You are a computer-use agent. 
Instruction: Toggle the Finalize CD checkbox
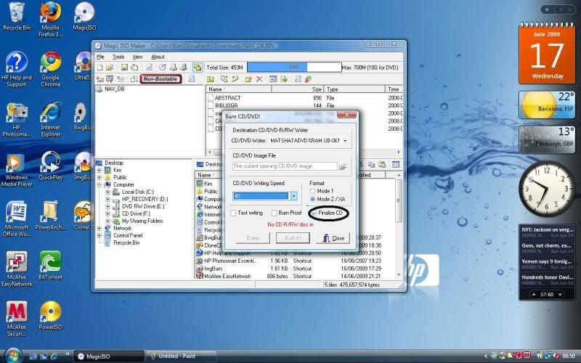point(314,213)
